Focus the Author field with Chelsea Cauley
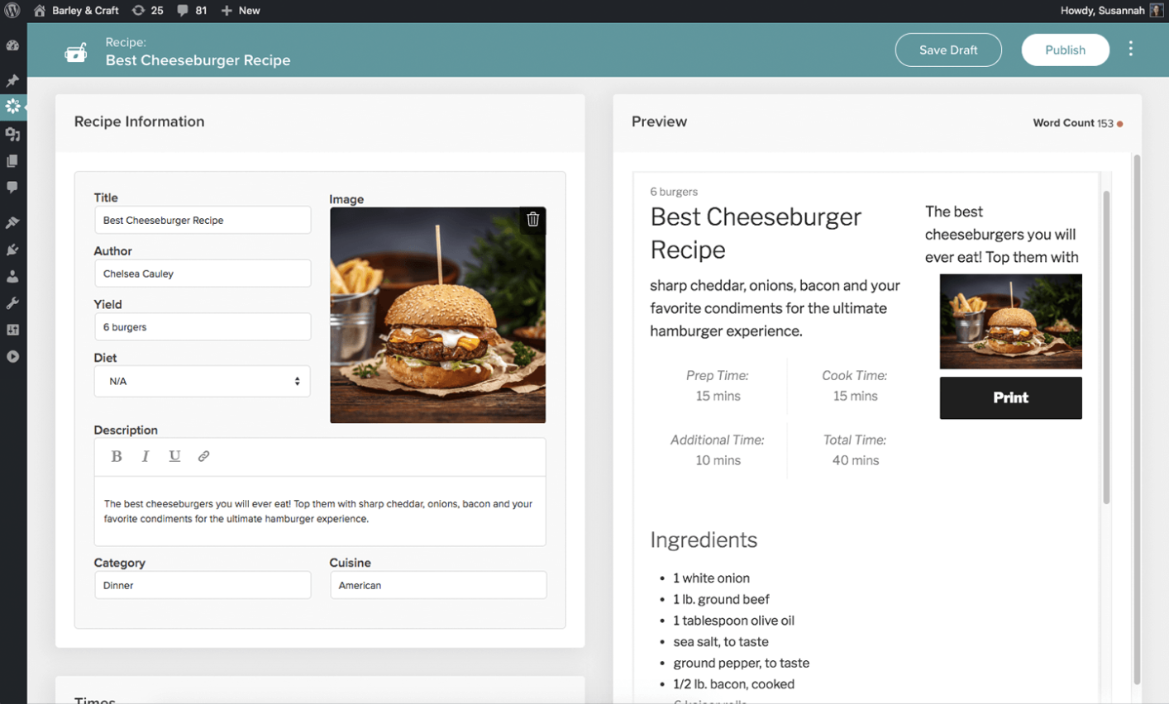Screen dimensions: 1169x704 (203, 274)
